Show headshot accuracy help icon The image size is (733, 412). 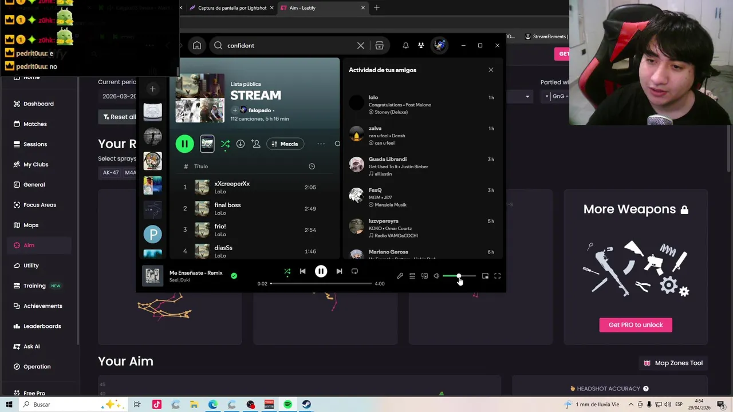pos(645,389)
